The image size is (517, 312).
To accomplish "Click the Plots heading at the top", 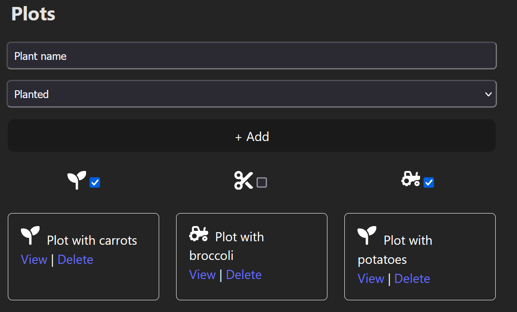I will 33,13.
